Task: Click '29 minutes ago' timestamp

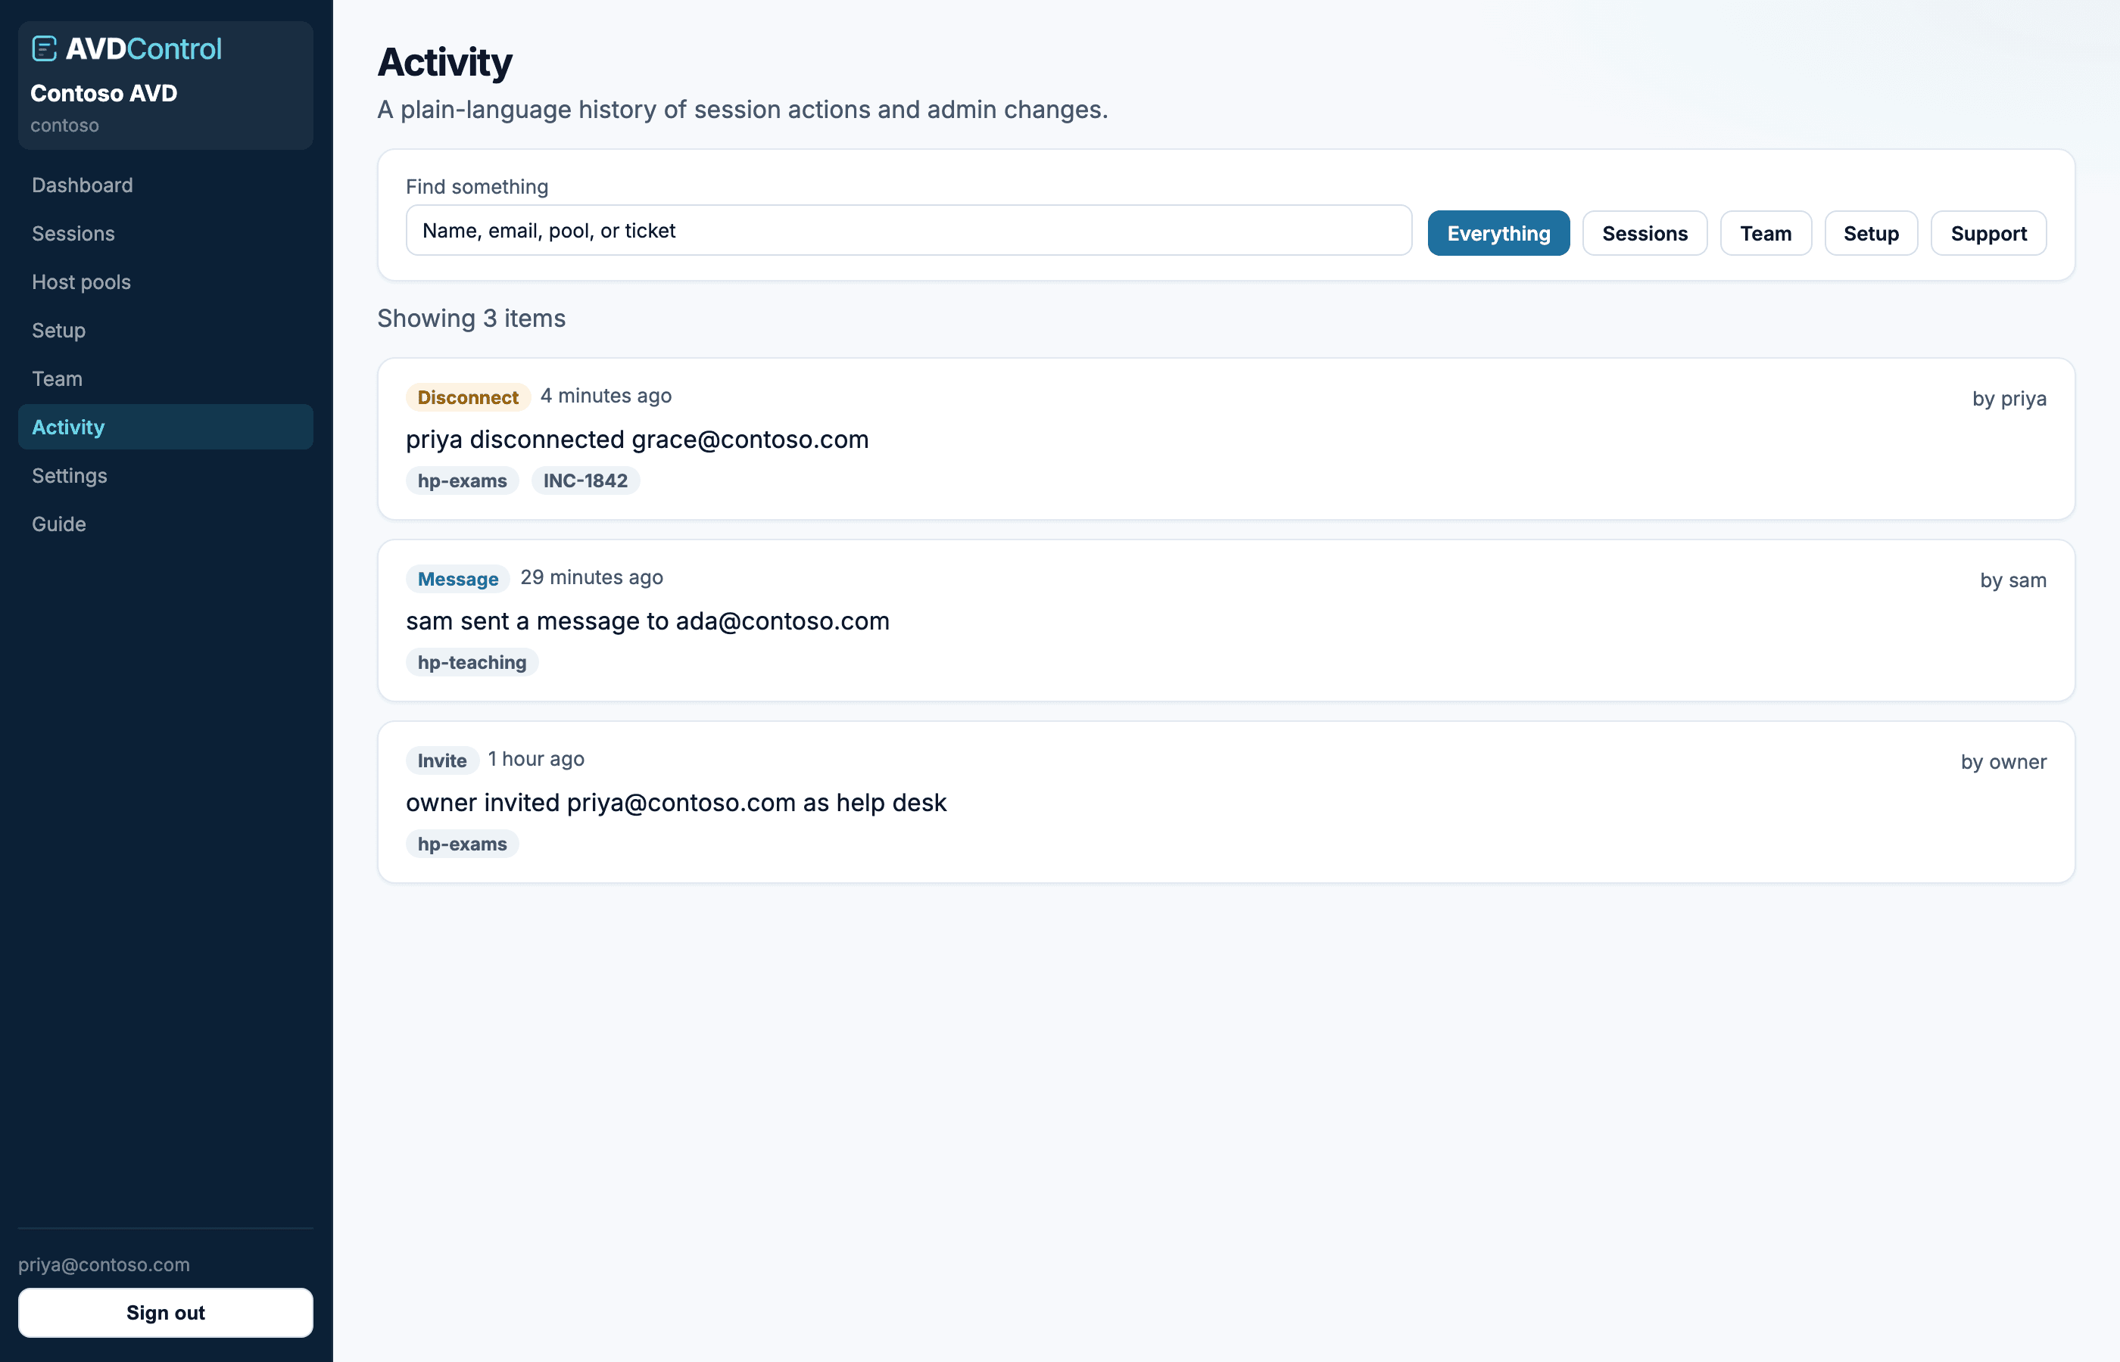Action: 592,577
